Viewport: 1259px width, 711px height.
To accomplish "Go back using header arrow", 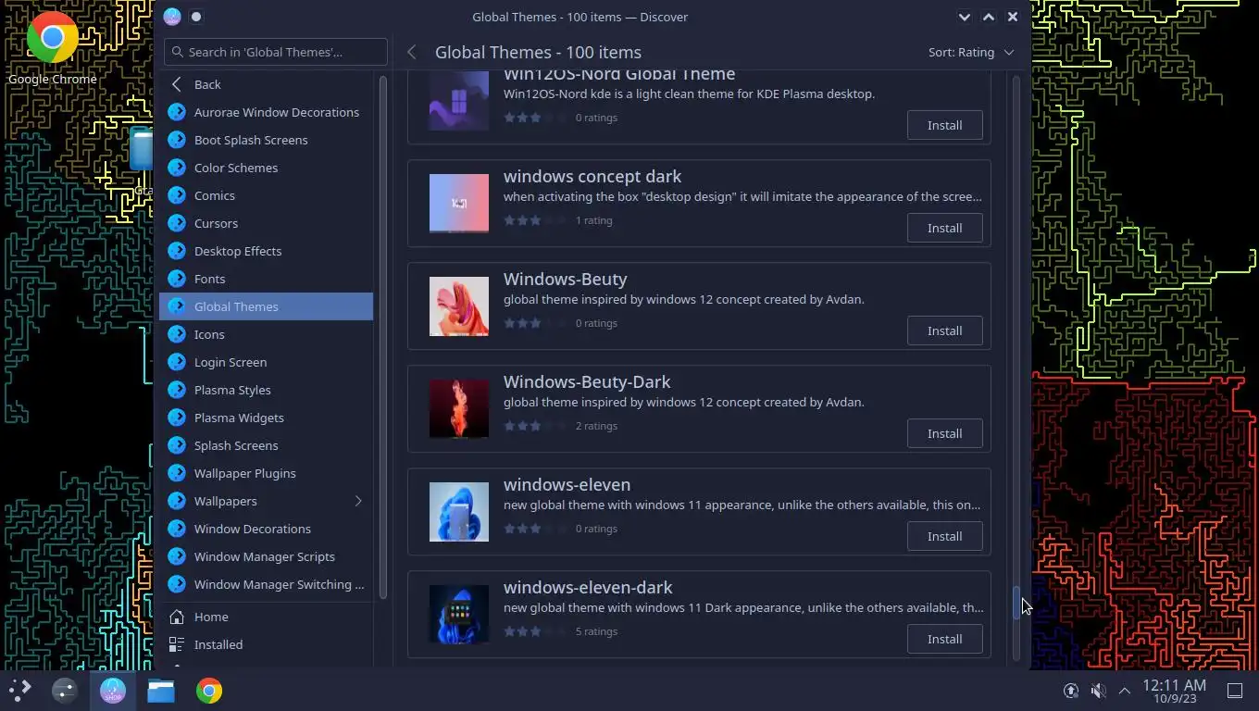I will (x=412, y=52).
